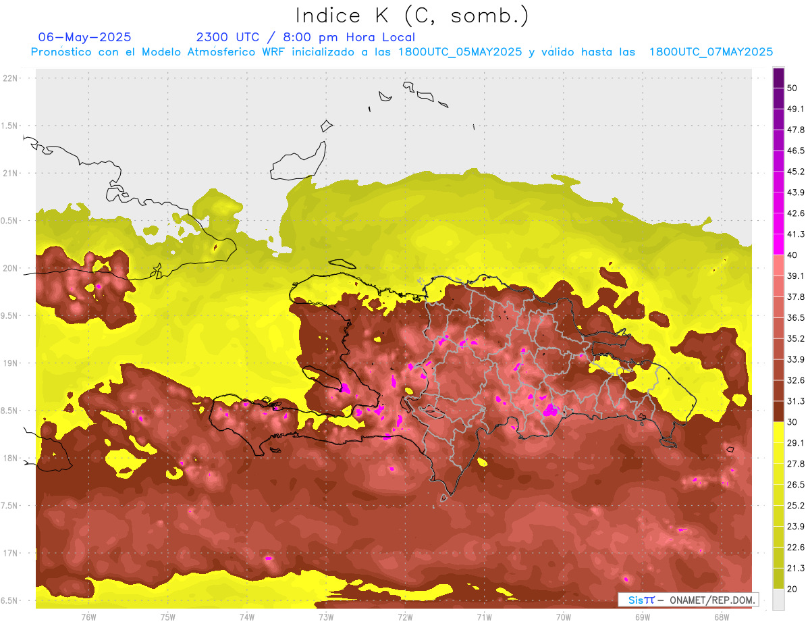The image size is (810, 626).
Task: Click the colorbar value "20"
Action: [x=792, y=590]
